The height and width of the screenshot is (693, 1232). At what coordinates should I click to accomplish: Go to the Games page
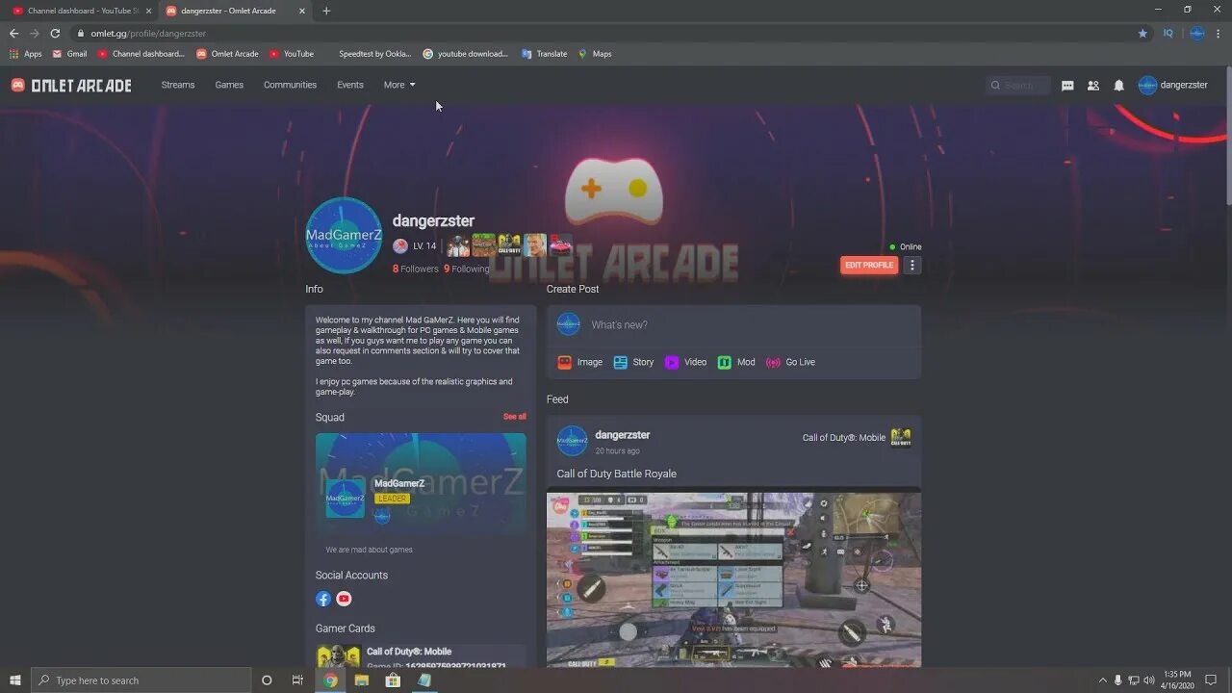coord(229,85)
